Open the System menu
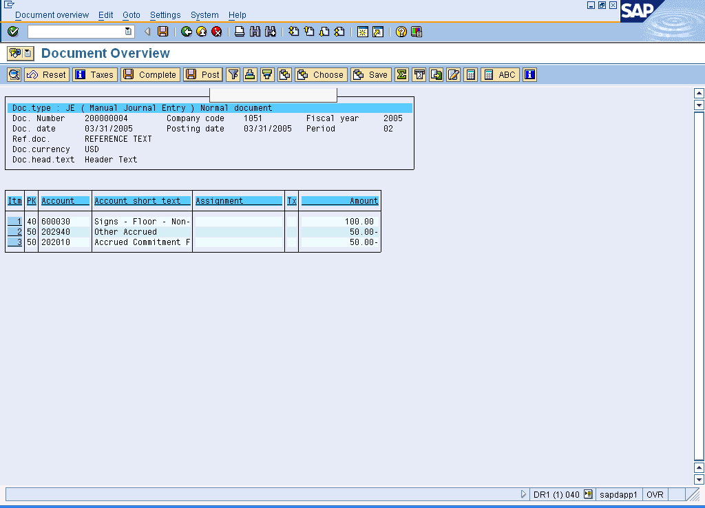This screenshot has width=705, height=508. tap(204, 15)
